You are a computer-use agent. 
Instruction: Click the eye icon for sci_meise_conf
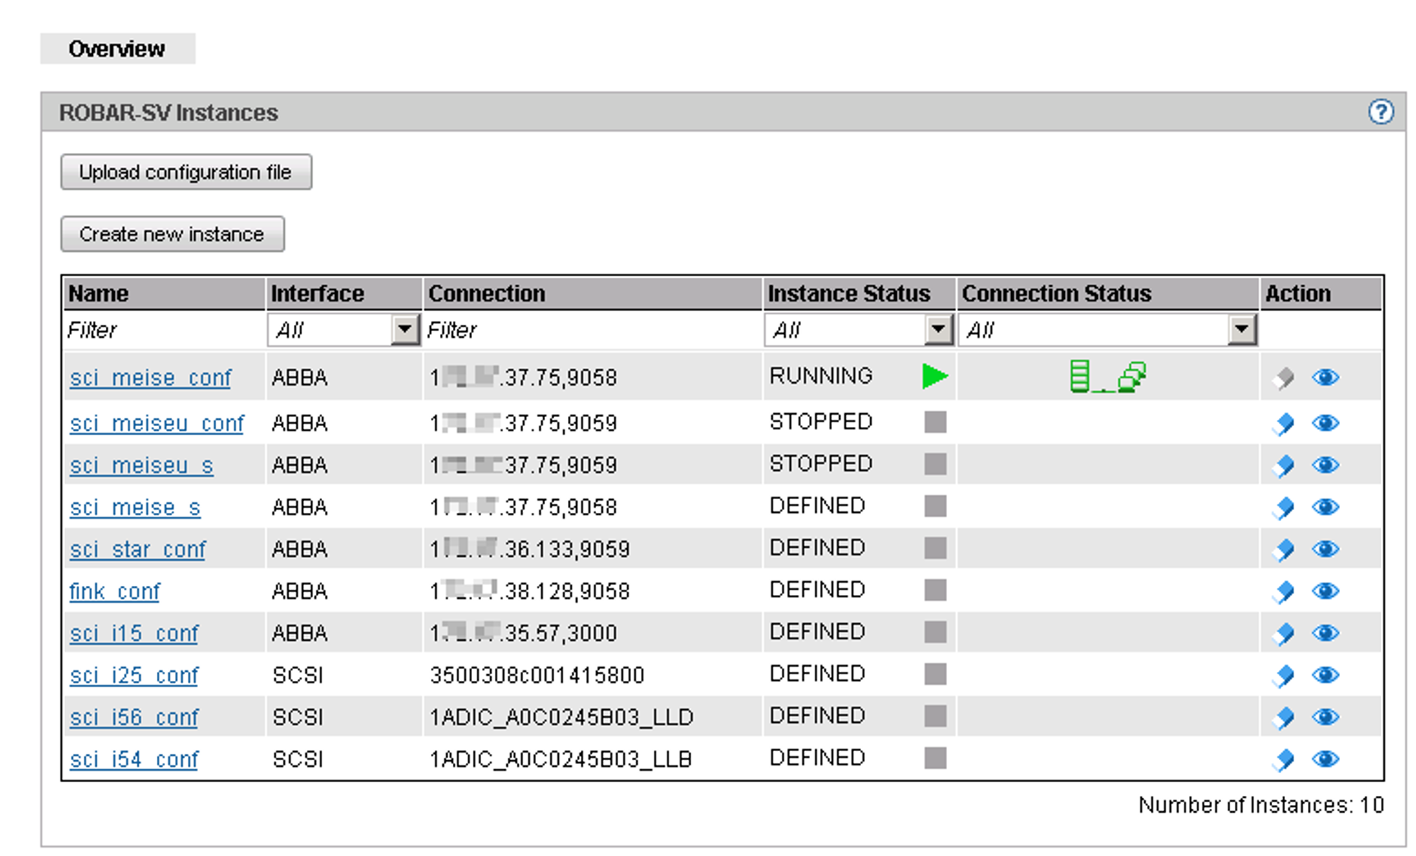click(1325, 377)
